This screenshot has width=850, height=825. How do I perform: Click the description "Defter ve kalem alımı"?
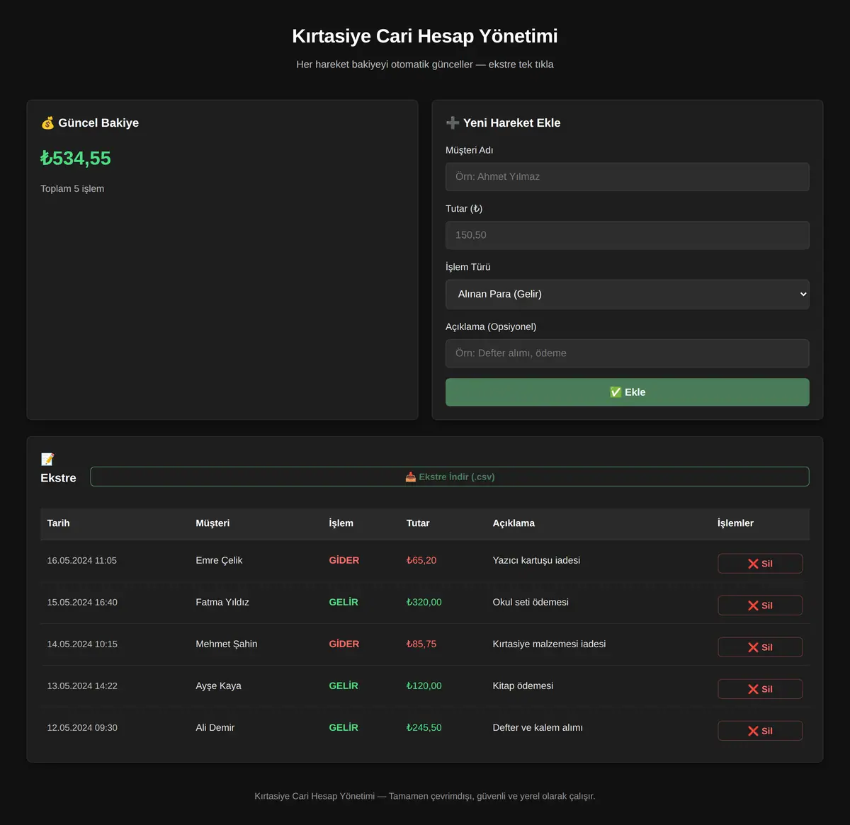point(538,728)
